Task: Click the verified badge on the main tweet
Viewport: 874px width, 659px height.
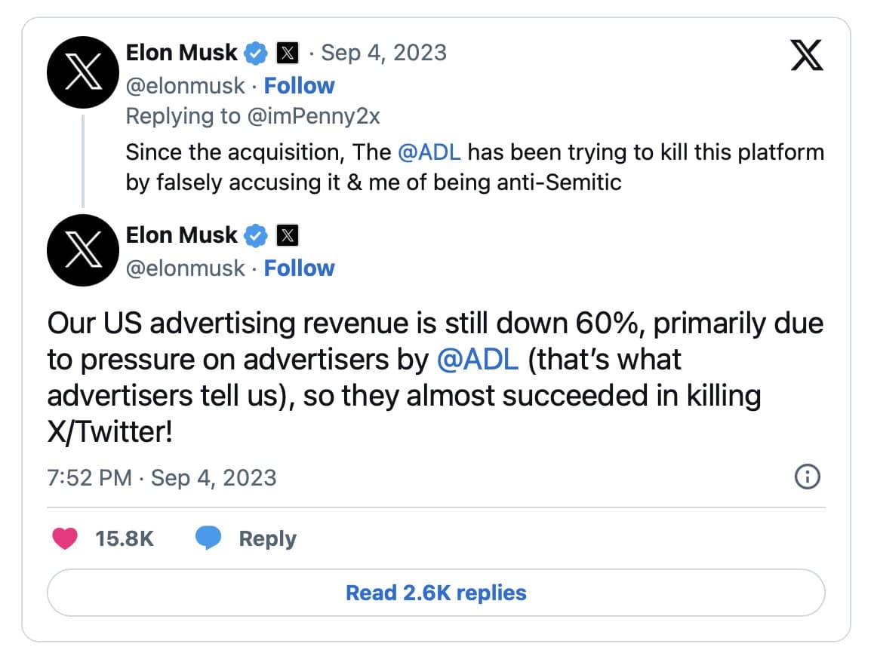Action: [x=257, y=236]
